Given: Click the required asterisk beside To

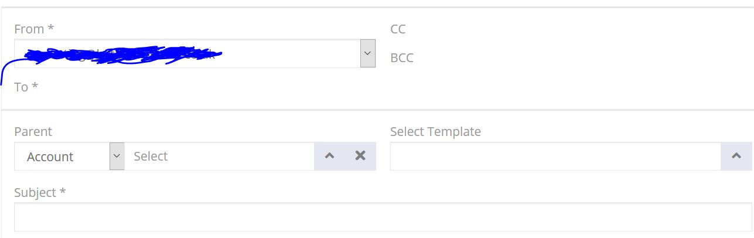Looking at the screenshot, I should (x=35, y=86).
